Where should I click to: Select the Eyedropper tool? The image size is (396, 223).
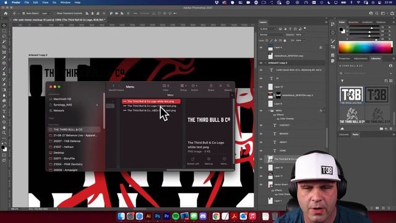tap(4, 58)
